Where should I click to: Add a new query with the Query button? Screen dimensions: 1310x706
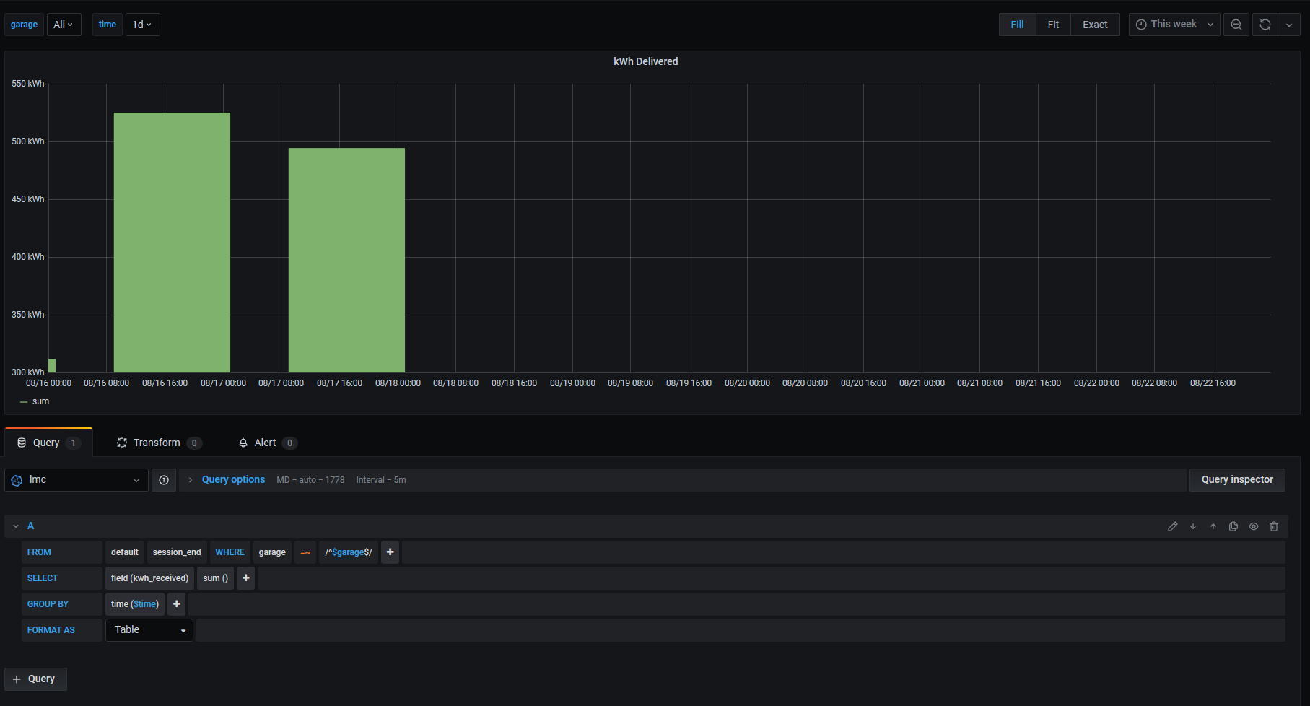pyautogui.click(x=35, y=679)
